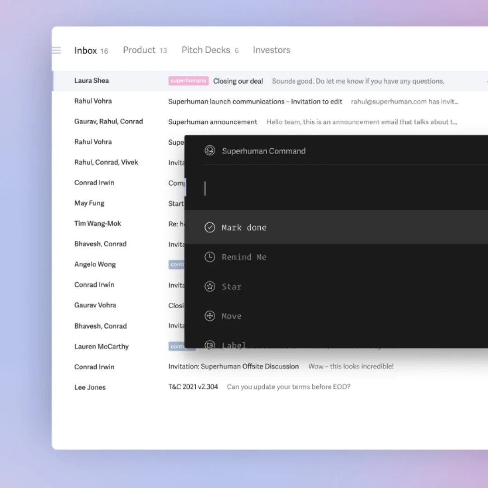Open the hamburger menu icon

pos(56,50)
